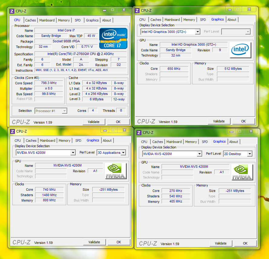This screenshot has width=269, height=259.
Task: Click the Core clock value 270 MHz
Action: click(x=176, y=191)
